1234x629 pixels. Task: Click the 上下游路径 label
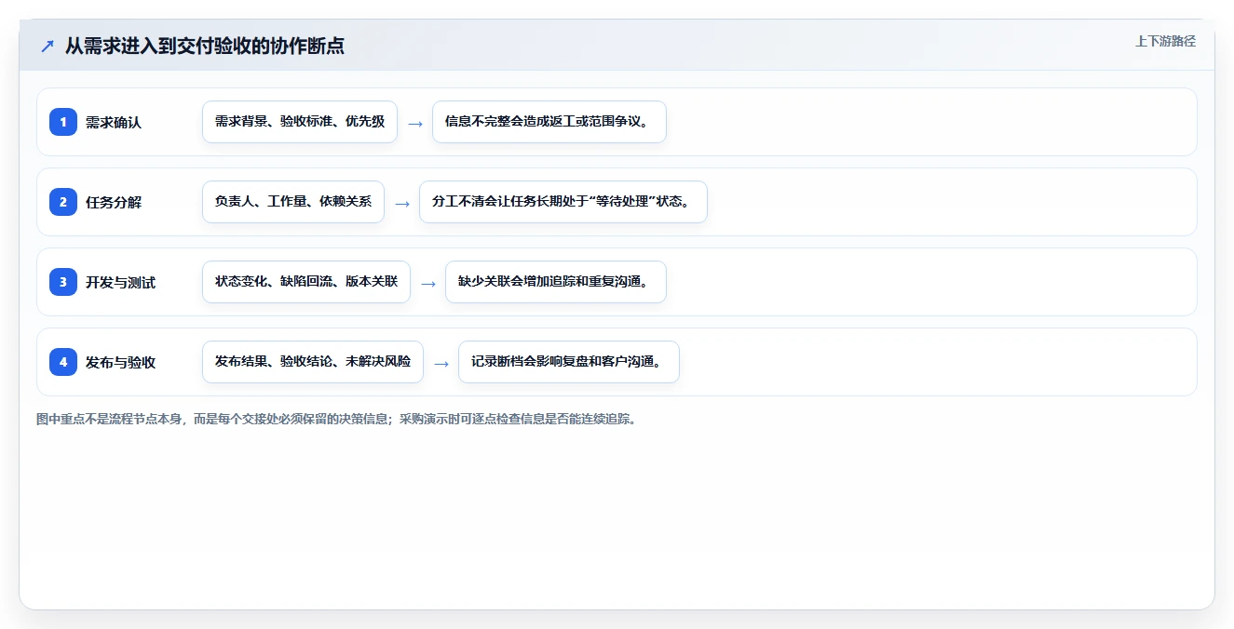[1165, 41]
